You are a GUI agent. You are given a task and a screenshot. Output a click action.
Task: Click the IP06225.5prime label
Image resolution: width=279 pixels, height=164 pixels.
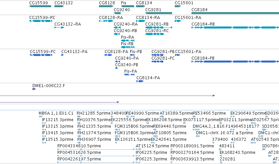(x=151, y=153)
